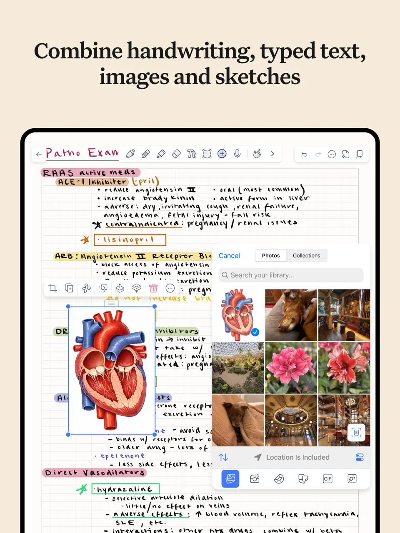Open the stickers picker
Viewport: 400px width, 533px height.
[x=279, y=479]
